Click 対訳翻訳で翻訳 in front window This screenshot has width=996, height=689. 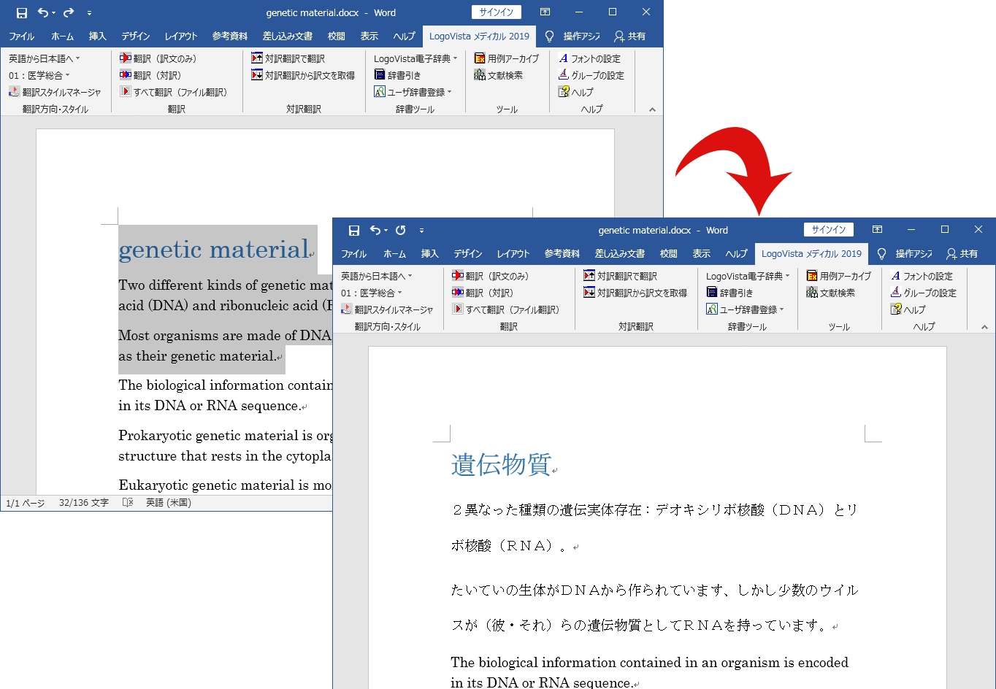click(x=621, y=276)
